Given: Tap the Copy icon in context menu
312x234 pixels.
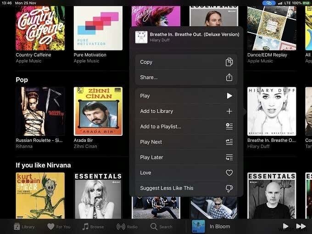Looking at the screenshot, I should coord(229,62).
